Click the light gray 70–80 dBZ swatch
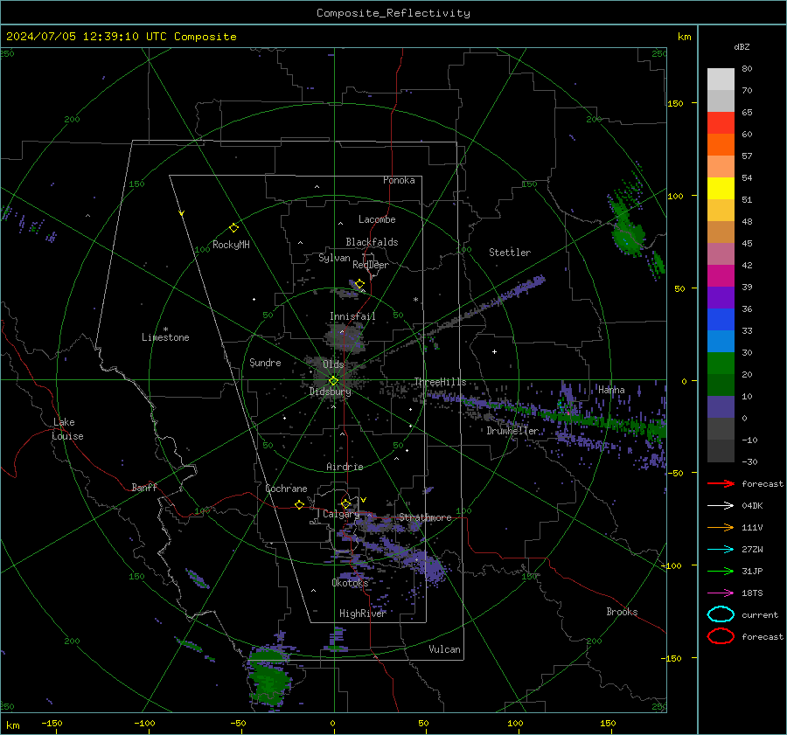Viewport: 787px width, 735px height. pos(721,80)
